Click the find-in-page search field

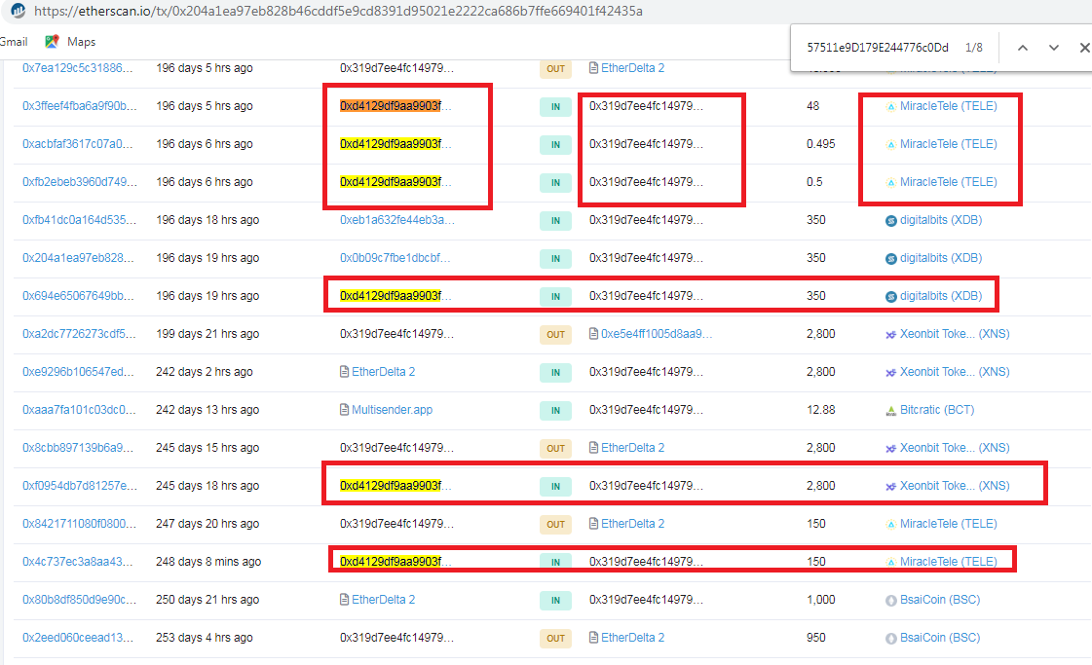tap(878, 48)
